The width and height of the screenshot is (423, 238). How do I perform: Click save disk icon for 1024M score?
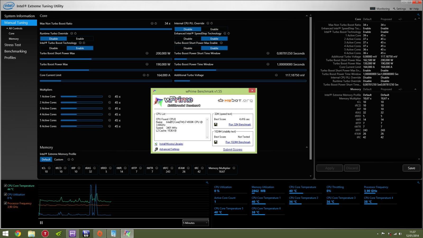pos(216,142)
